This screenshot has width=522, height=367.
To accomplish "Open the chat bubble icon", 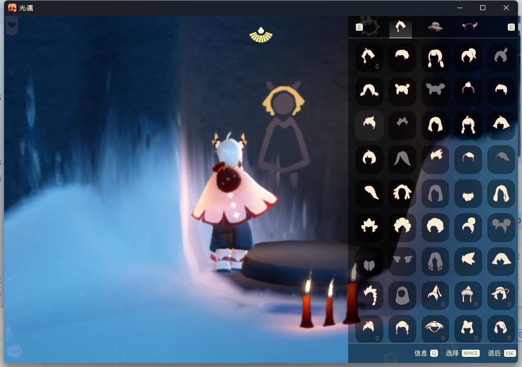I will point(14,352).
